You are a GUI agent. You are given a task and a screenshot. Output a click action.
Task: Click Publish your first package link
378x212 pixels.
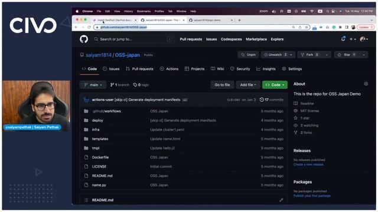pos(312,196)
